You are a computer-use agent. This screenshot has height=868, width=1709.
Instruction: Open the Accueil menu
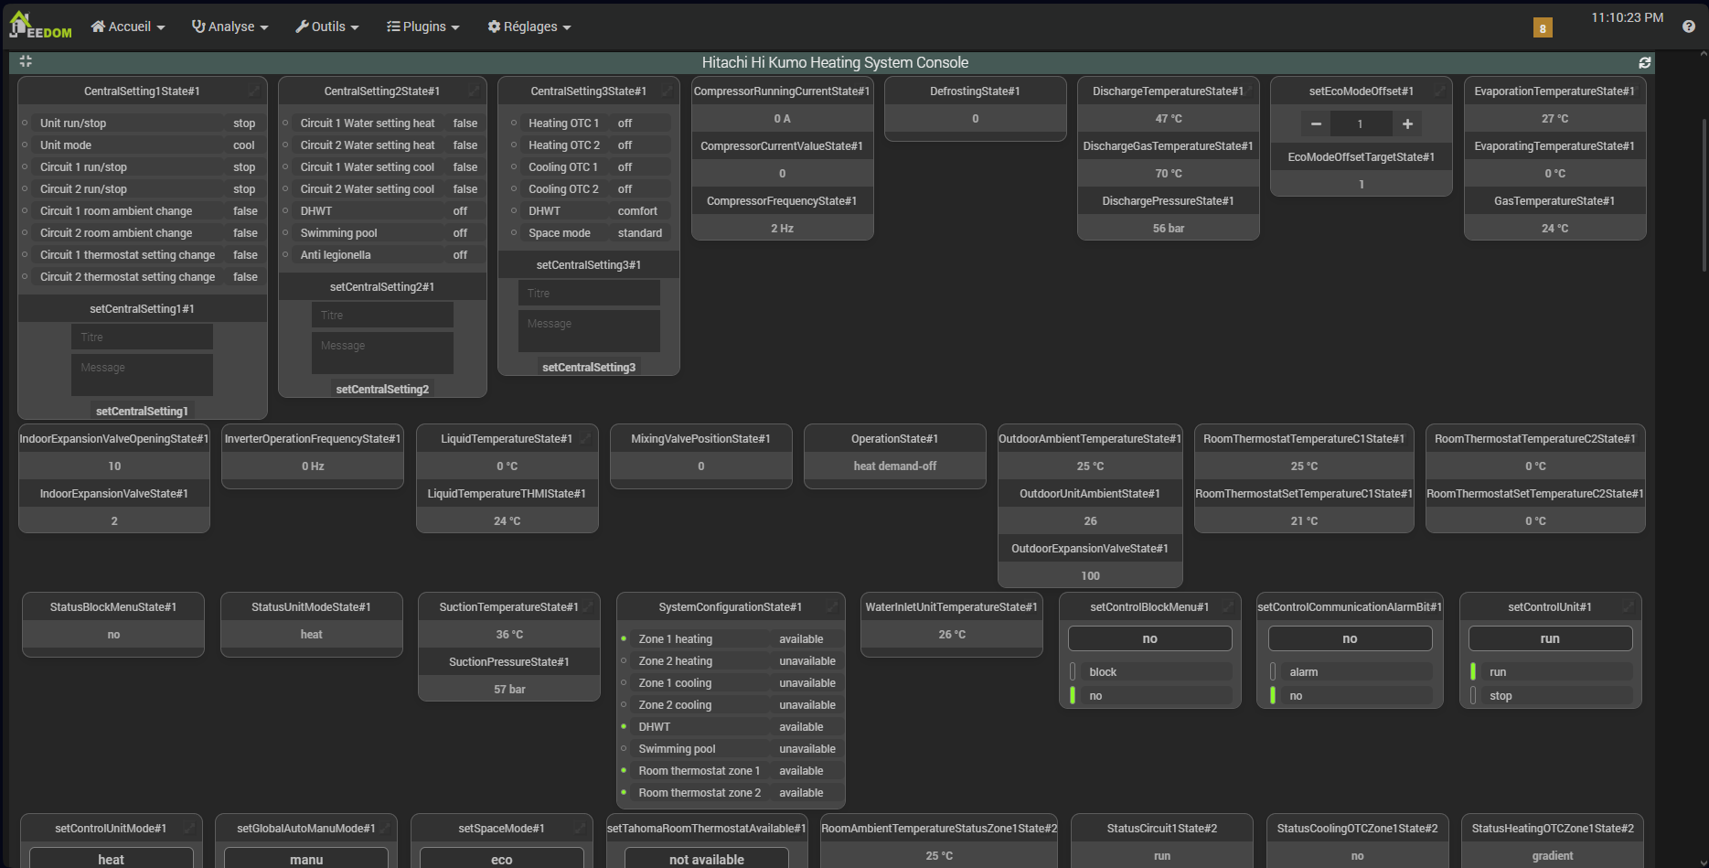(128, 27)
